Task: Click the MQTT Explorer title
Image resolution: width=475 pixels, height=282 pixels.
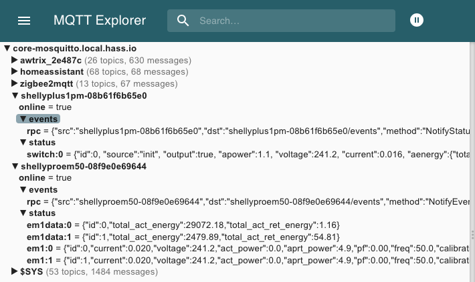Action: pos(100,21)
